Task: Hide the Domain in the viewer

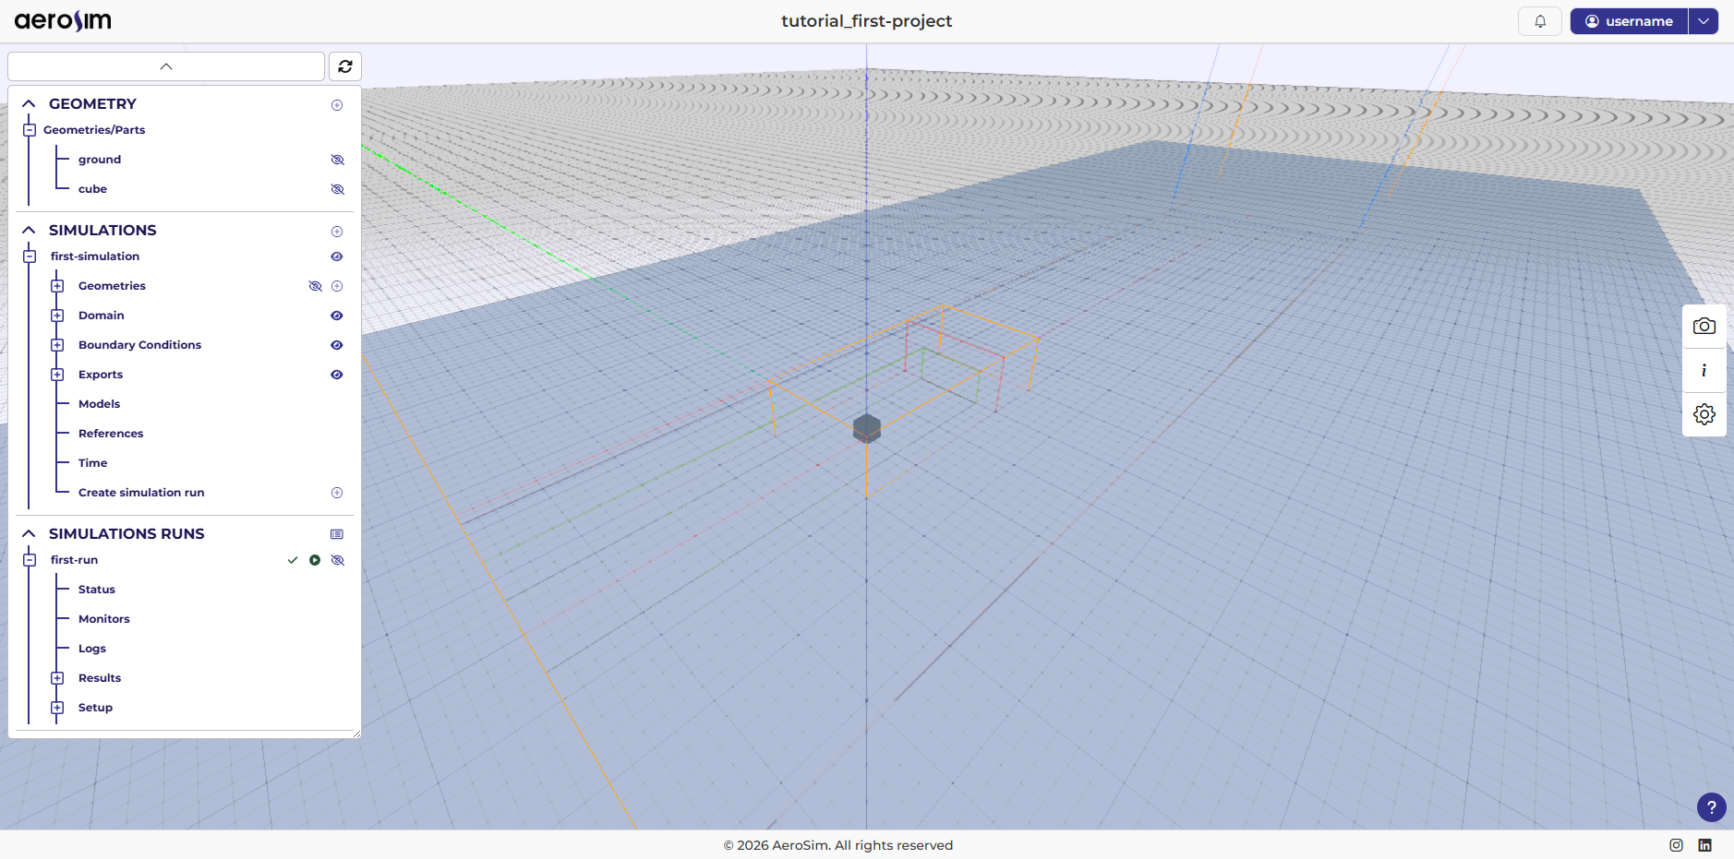Action: (x=337, y=316)
